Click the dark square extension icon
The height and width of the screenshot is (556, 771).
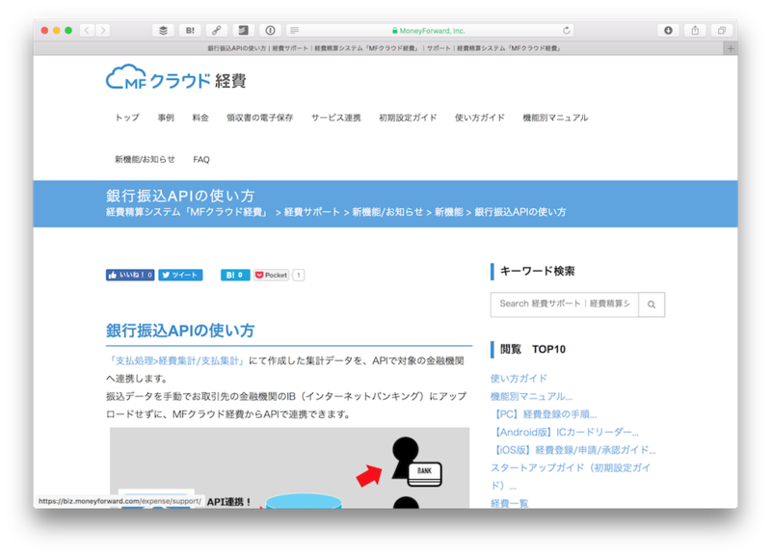tap(243, 31)
